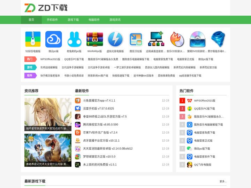Image resolution: width=251 pixels, height=188 pixels.
Task: Click the QQ音乐 icon in 热门软件
Action: coord(190,109)
